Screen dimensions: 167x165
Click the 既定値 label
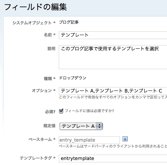pos(49,126)
